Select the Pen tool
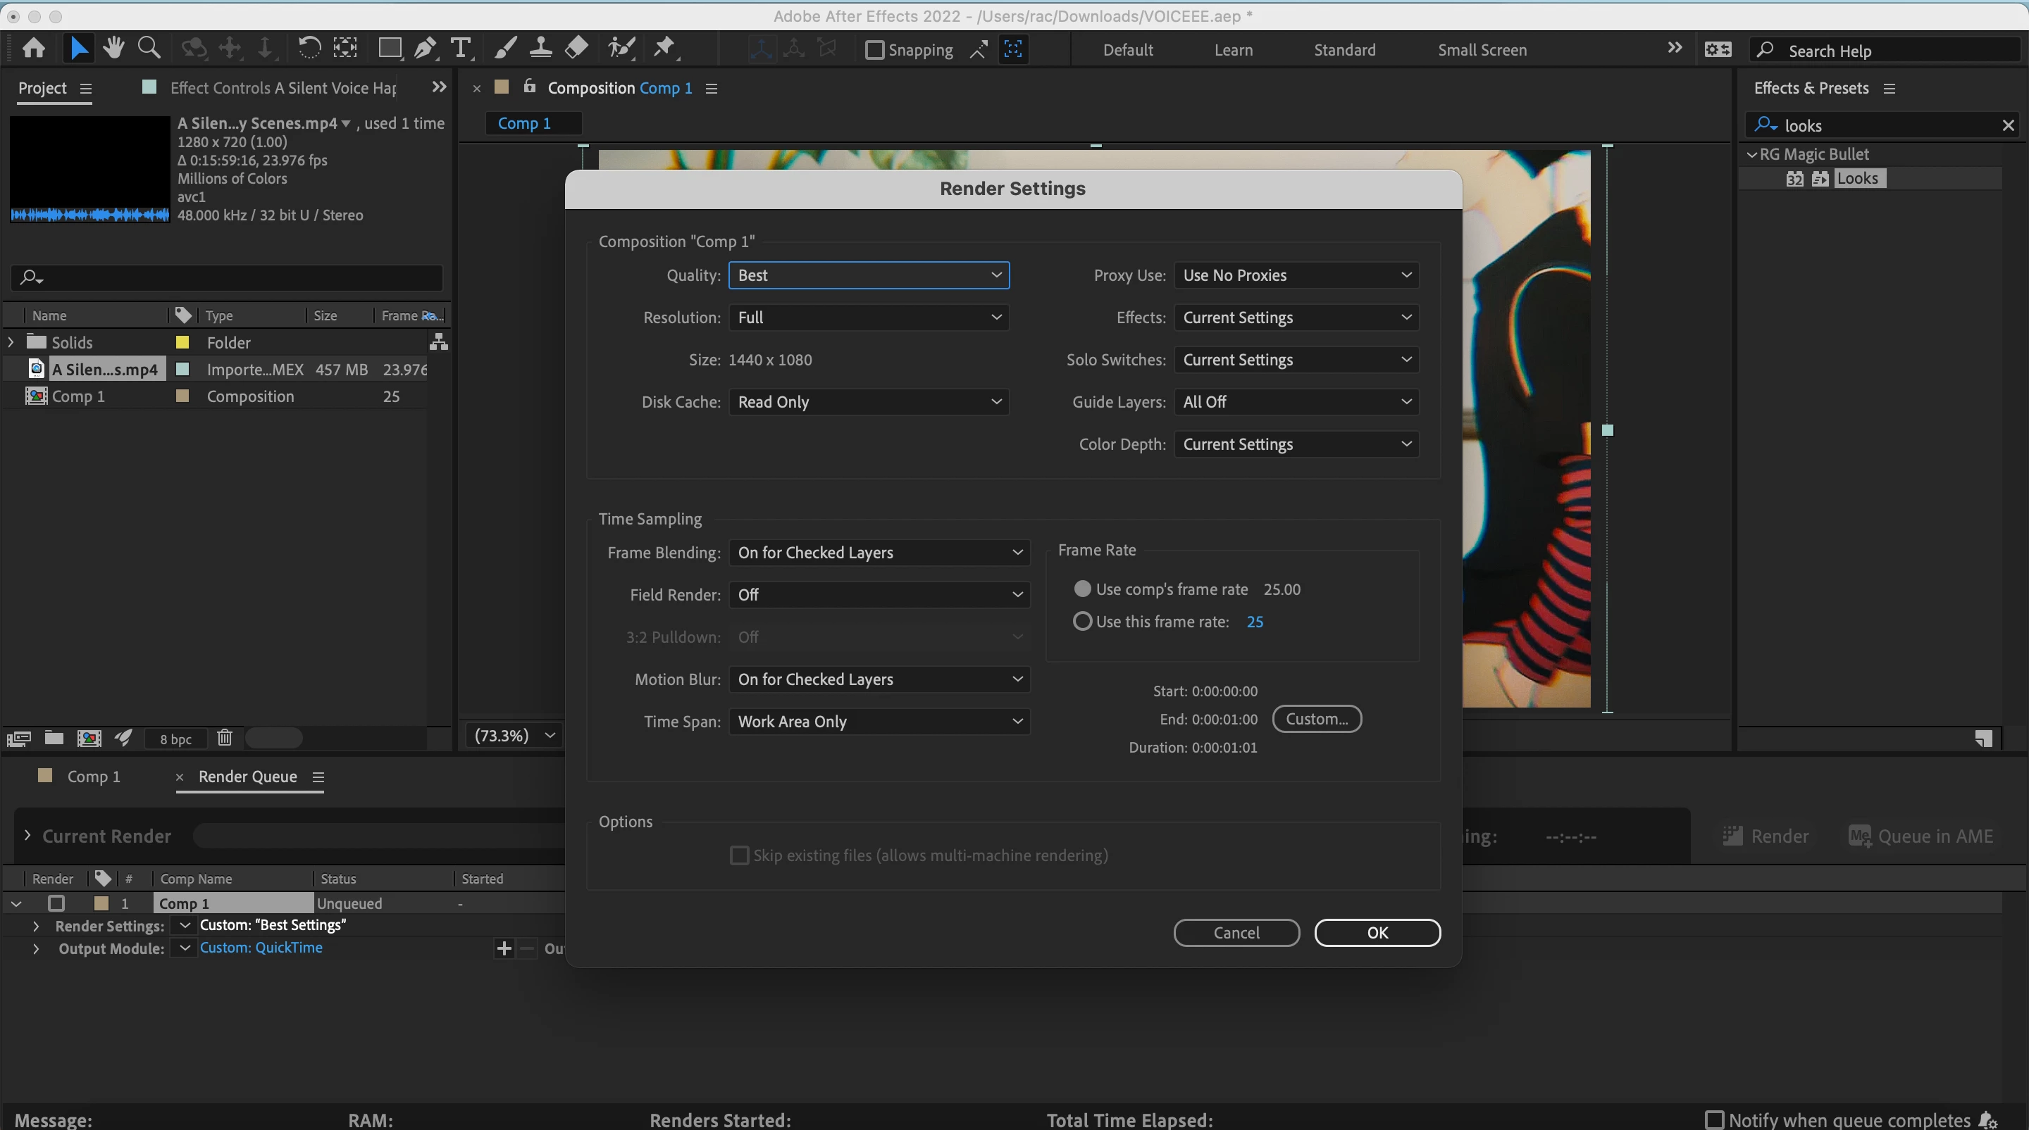 (x=426, y=49)
